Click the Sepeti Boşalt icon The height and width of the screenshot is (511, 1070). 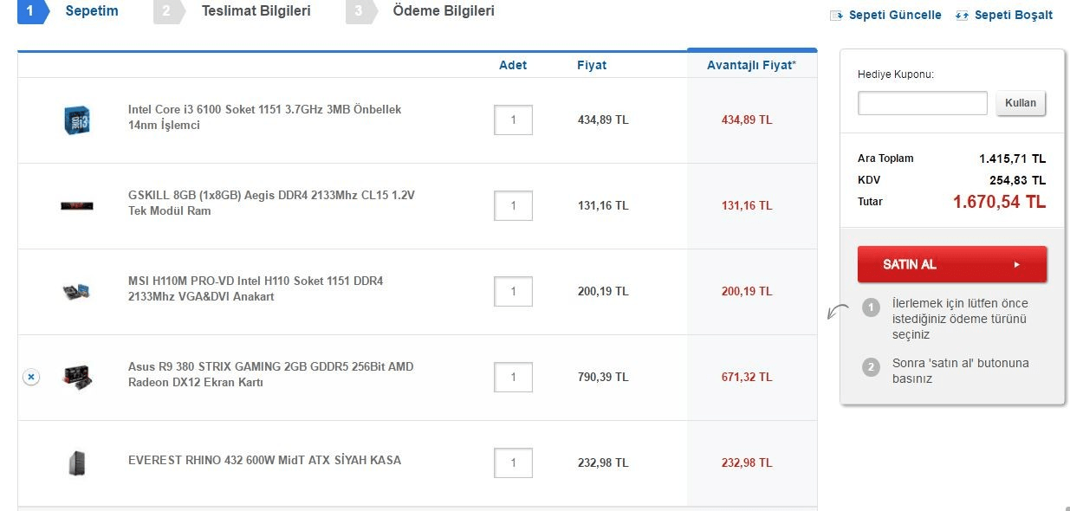[962, 16]
